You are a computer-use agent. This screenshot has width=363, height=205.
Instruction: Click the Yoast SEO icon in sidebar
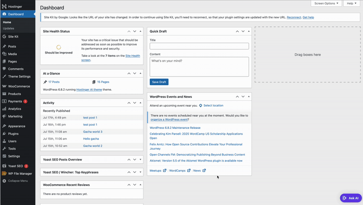click(x=4, y=166)
